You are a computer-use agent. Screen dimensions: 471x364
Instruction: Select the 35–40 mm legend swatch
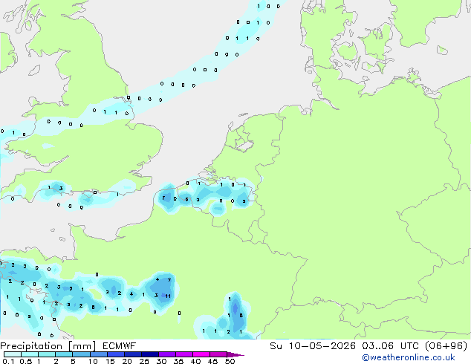click(183, 354)
